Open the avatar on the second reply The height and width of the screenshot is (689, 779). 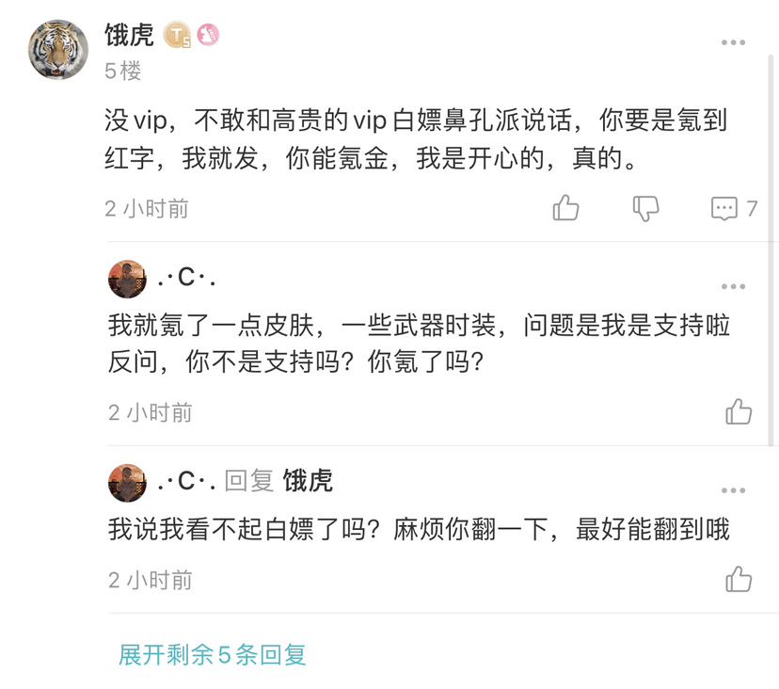(127, 483)
